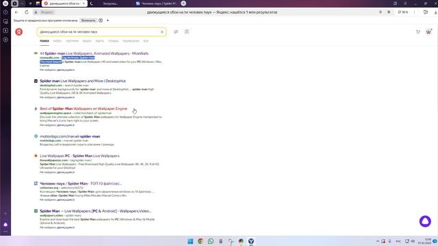The width and height of the screenshot is (438, 246).
Task: Open the history clock icon in left sidebar
Action: [x=5, y=12]
